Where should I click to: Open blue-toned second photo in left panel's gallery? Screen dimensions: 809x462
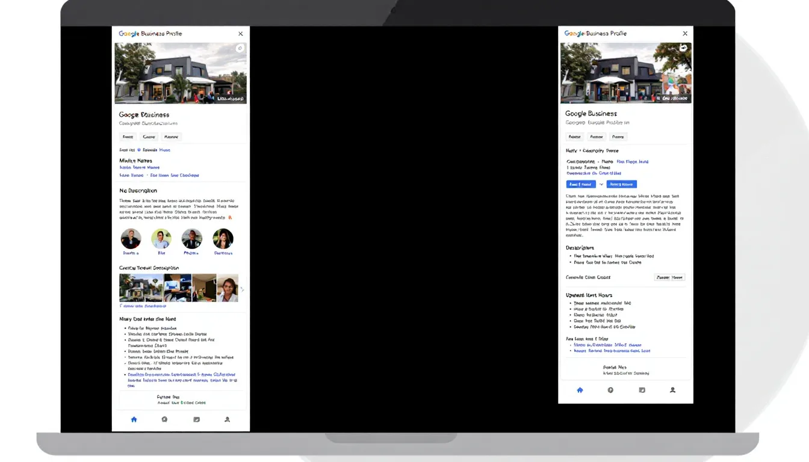[178, 288]
